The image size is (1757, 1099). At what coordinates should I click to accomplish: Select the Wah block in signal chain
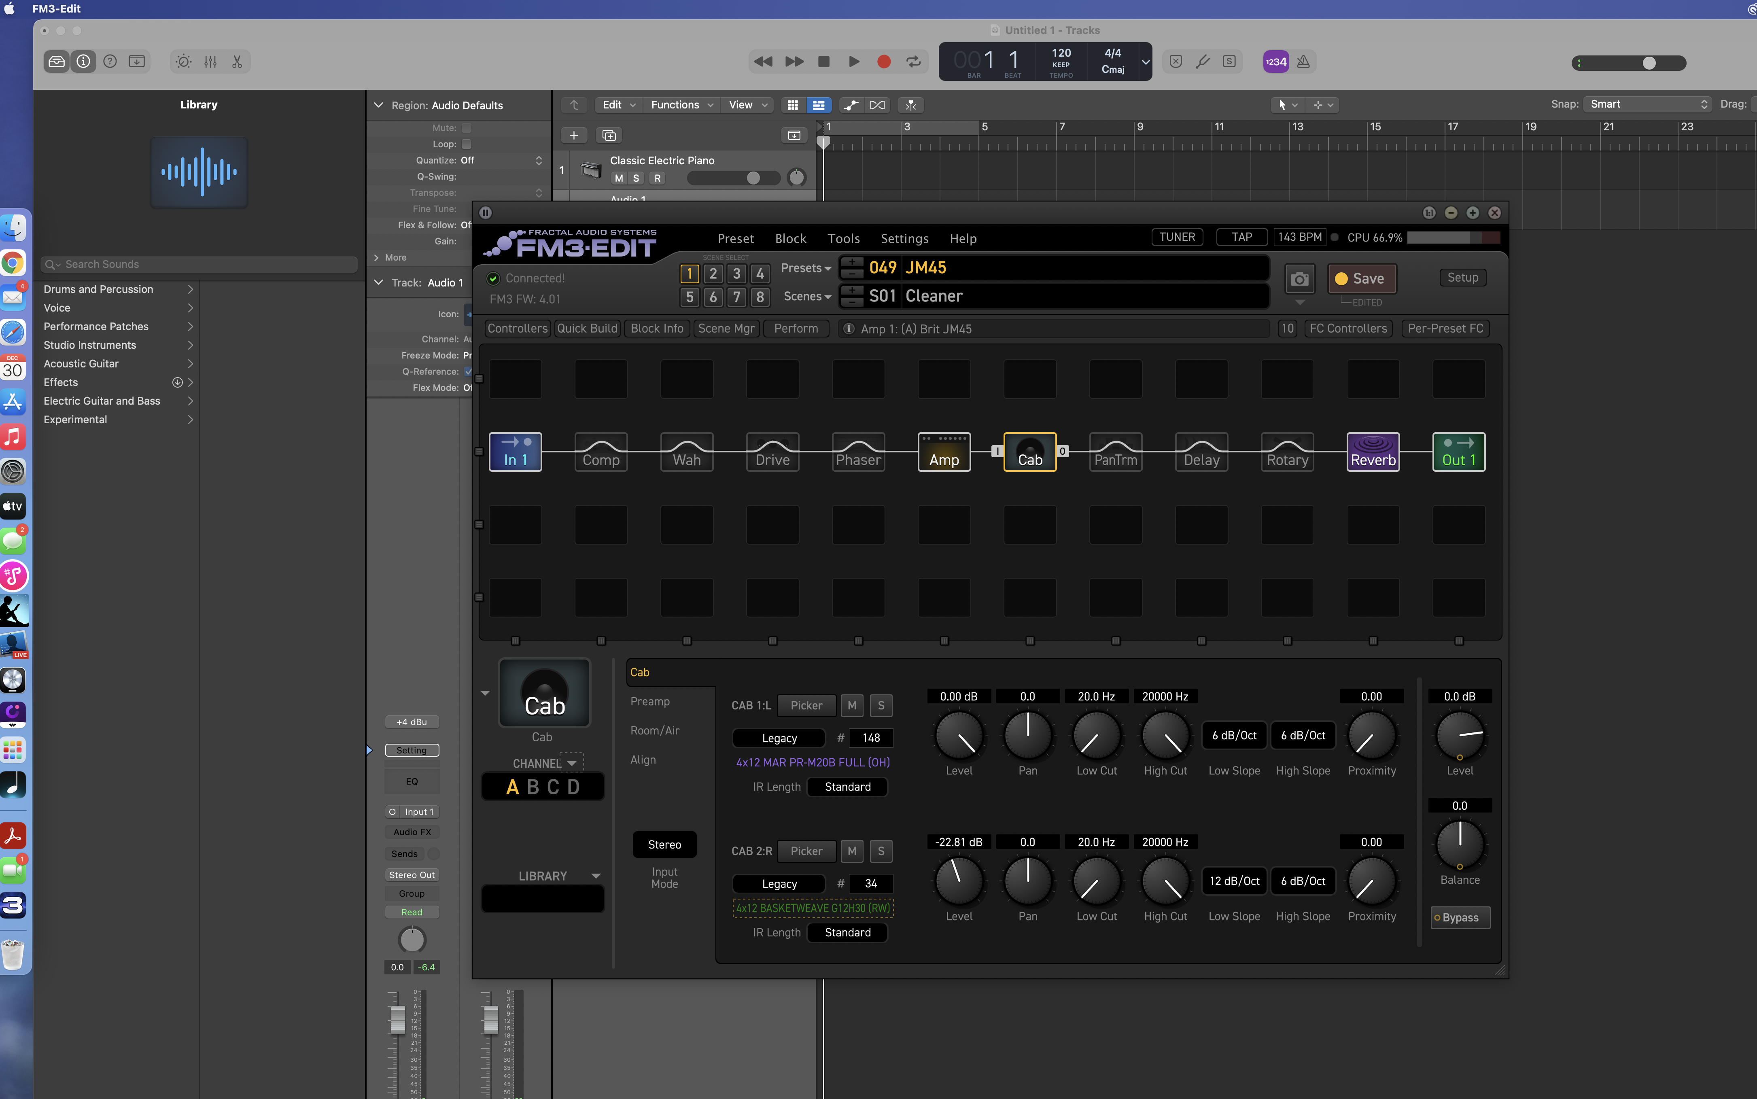coord(686,452)
